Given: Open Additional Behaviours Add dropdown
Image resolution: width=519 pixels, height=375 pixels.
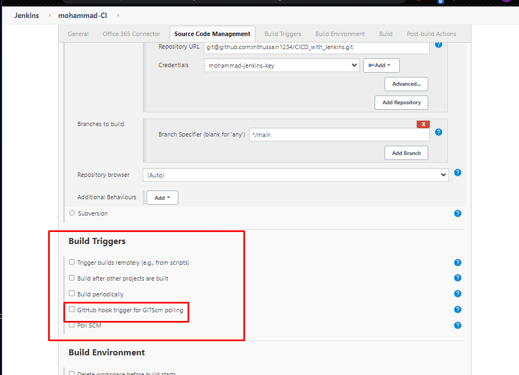Looking at the screenshot, I should click(162, 198).
